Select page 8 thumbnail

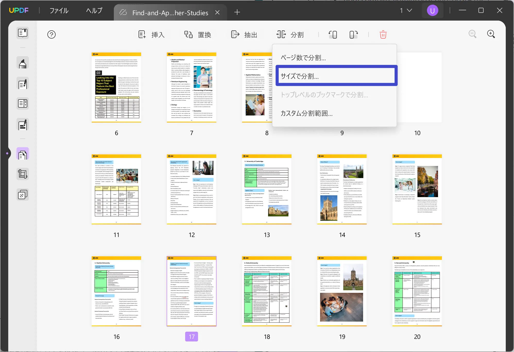click(257, 87)
